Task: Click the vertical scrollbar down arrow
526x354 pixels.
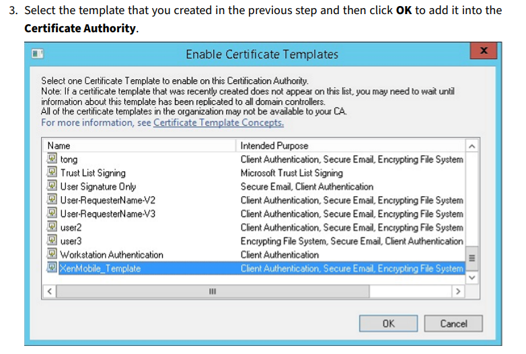Action: click(x=472, y=277)
